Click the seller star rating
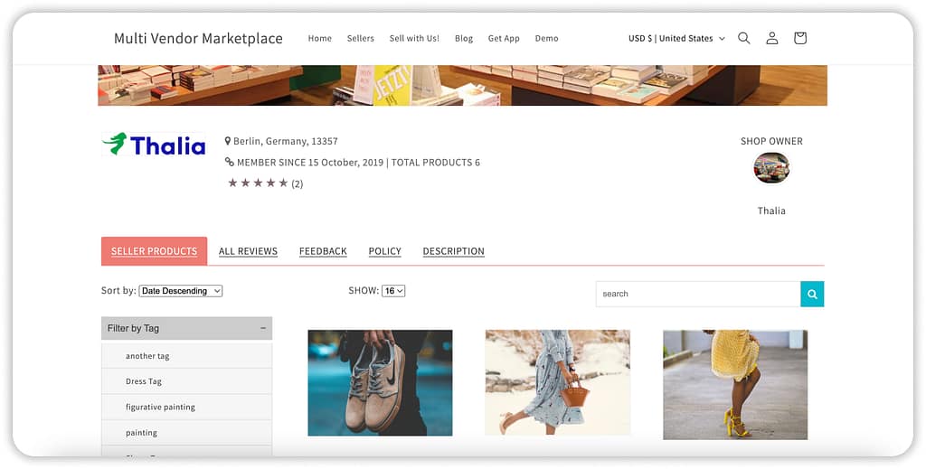The height and width of the screenshot is (469, 926). click(258, 183)
